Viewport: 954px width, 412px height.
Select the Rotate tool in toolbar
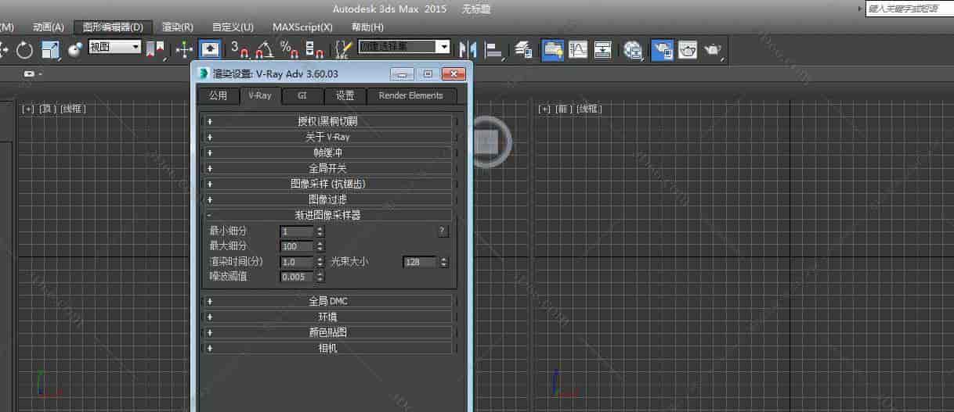24,50
